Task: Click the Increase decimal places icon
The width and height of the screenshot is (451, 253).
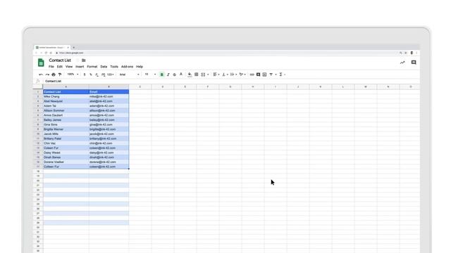Action: coord(104,74)
